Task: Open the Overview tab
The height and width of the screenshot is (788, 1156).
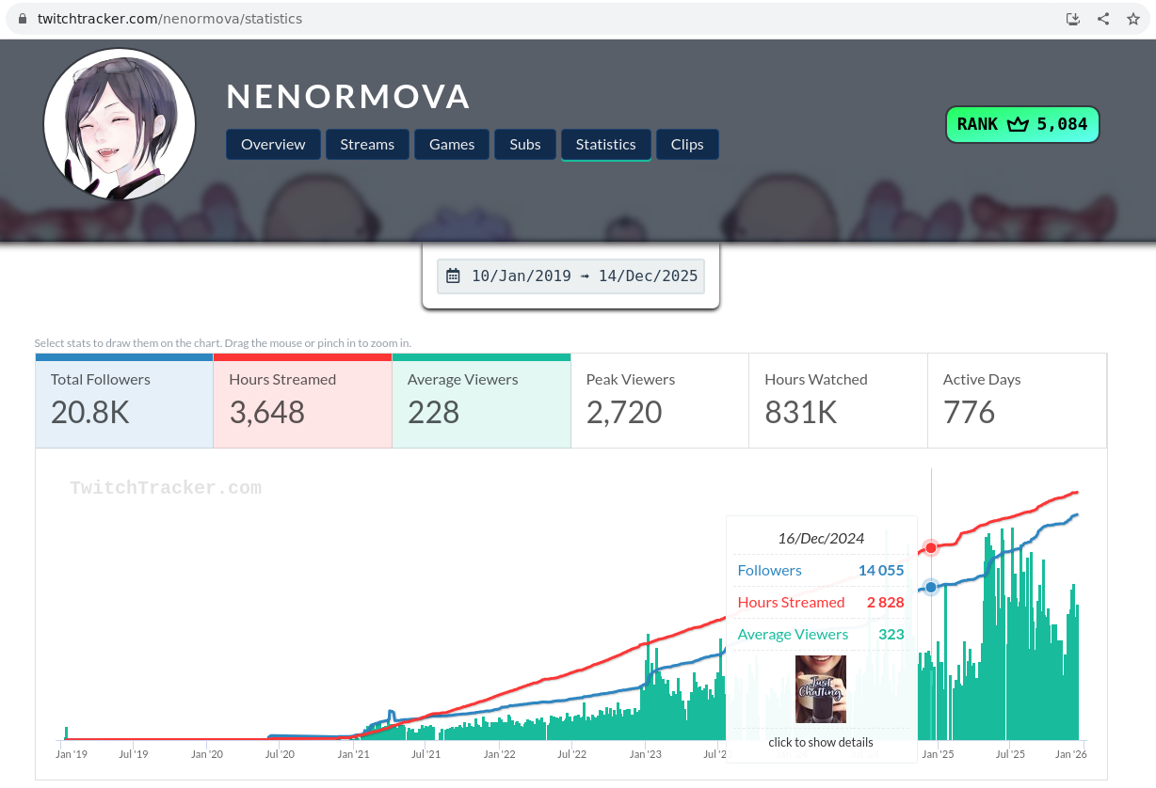Action: [x=273, y=144]
